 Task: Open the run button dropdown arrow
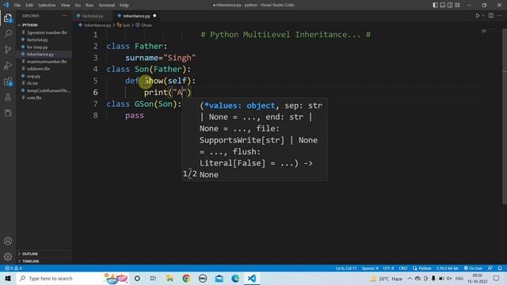pos(483,16)
